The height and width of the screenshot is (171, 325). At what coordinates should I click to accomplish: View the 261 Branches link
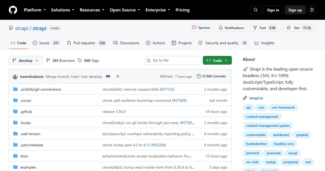pos(60,61)
